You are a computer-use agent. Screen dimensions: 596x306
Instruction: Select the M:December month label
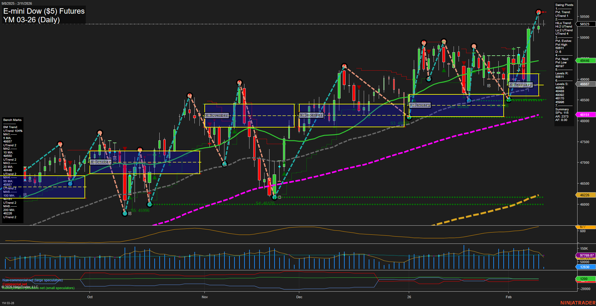pos(311,115)
